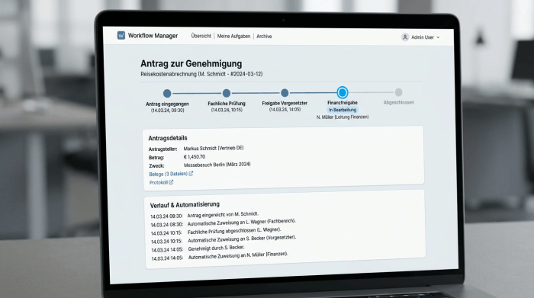Screen dimensions: 534x298
Task: Click the Betrag: field label
Action: point(156,158)
